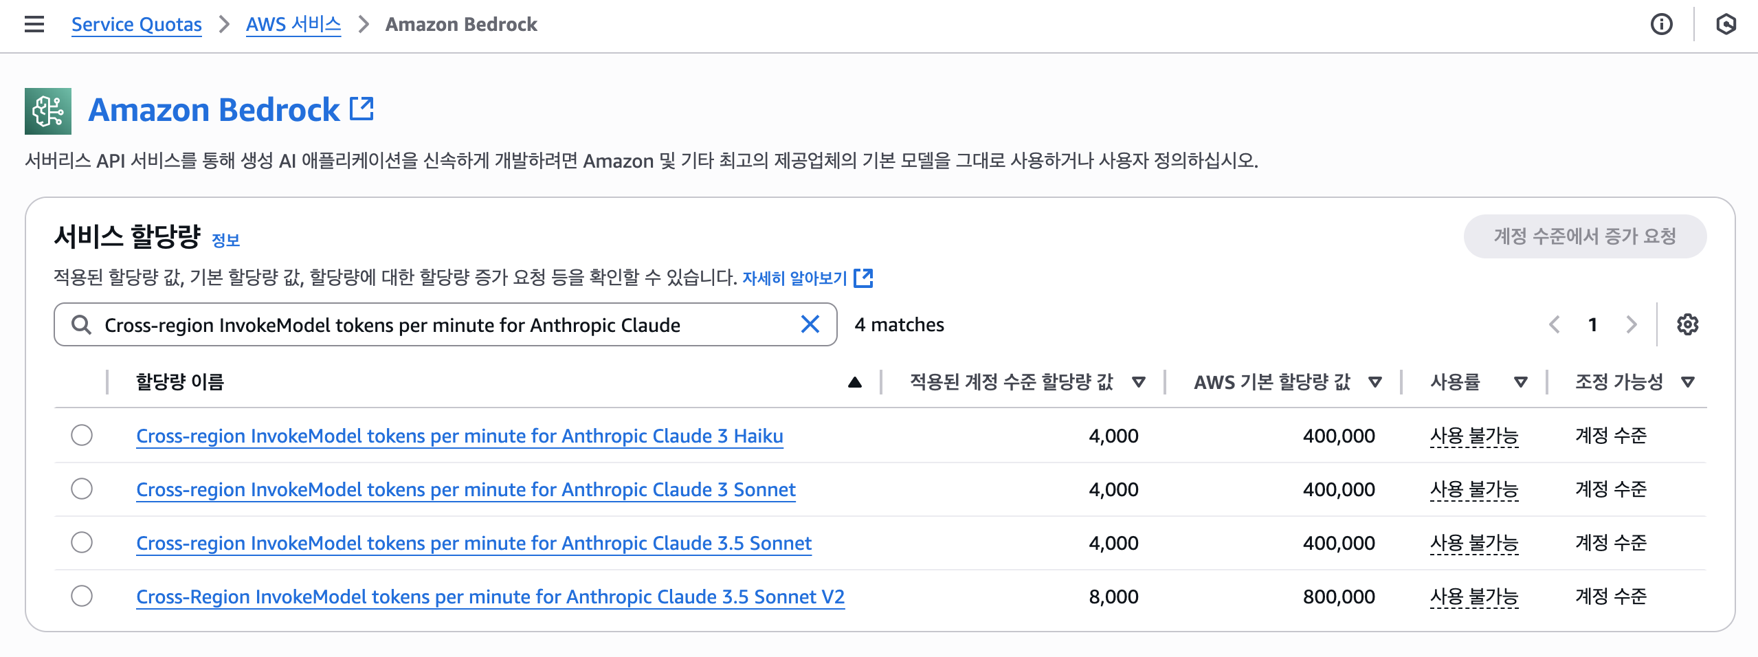
Task: Open Claude 3 Haiku tokens per minute quota
Action: tap(460, 436)
